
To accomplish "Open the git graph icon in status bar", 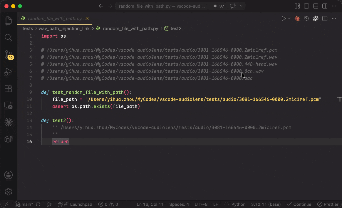I will (x=49, y=204).
